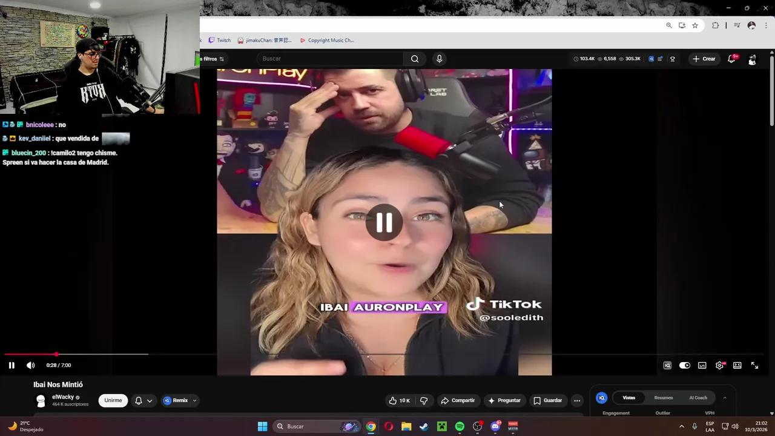775x436 pixels.
Task: Open YouTube notifications bell with 9+ badge
Action: (732, 59)
